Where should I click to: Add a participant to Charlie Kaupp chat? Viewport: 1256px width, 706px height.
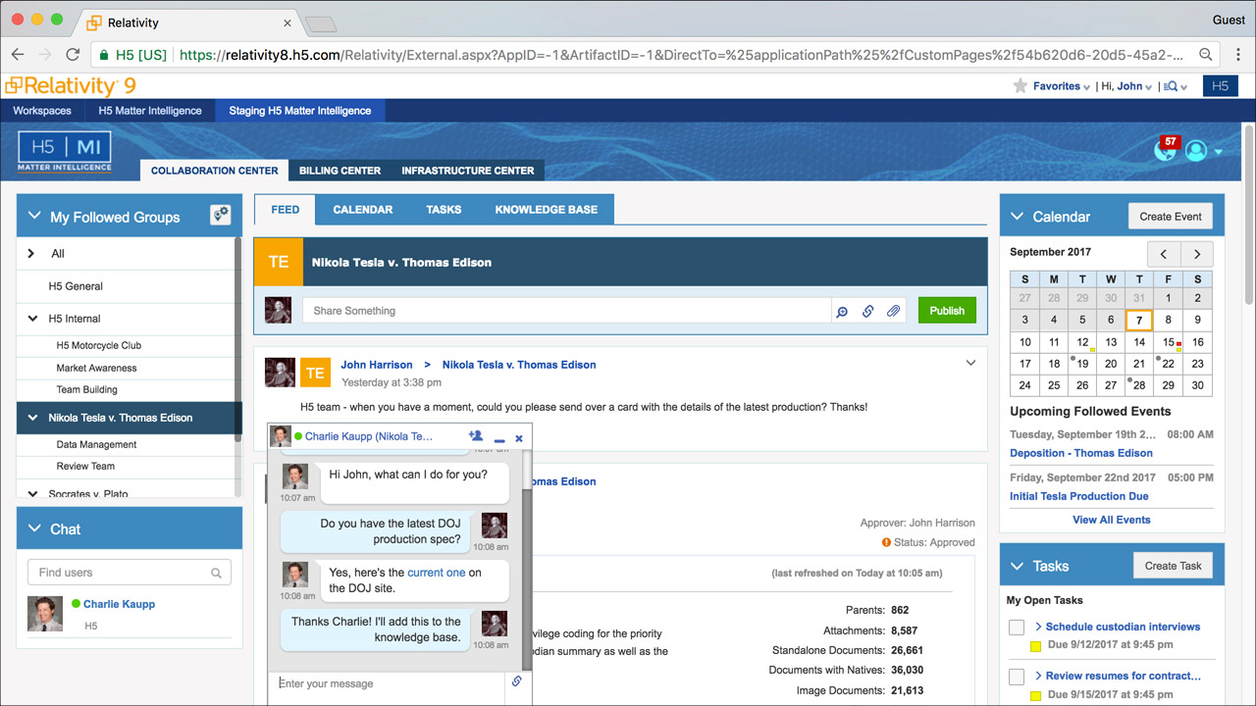(476, 436)
